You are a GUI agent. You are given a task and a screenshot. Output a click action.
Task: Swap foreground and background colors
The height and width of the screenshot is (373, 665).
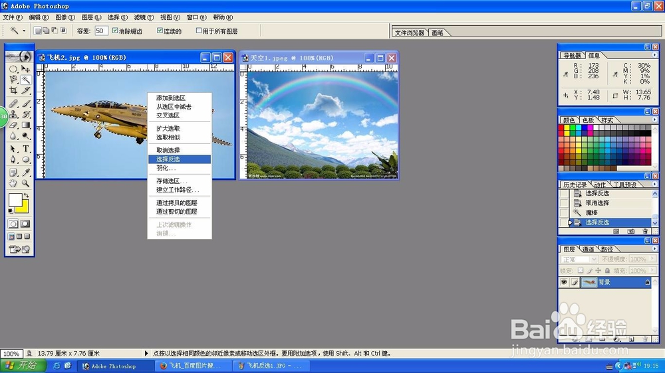[x=27, y=195]
